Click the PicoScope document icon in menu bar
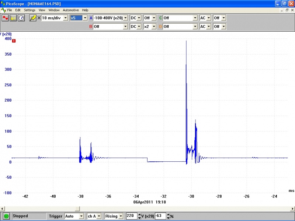 [x=3, y=10]
